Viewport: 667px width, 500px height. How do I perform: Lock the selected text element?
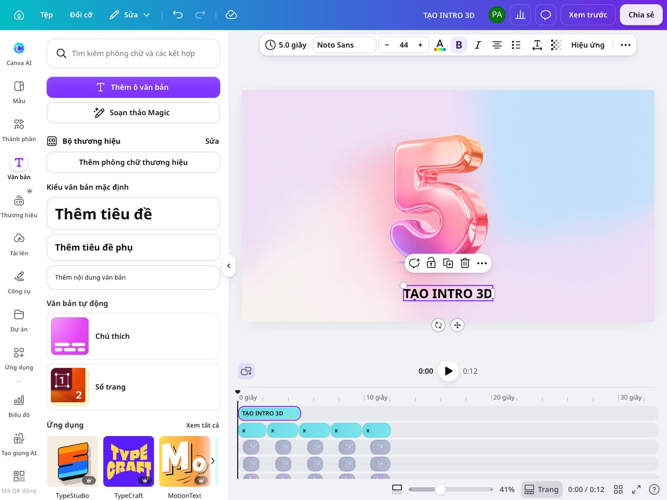pyautogui.click(x=431, y=263)
